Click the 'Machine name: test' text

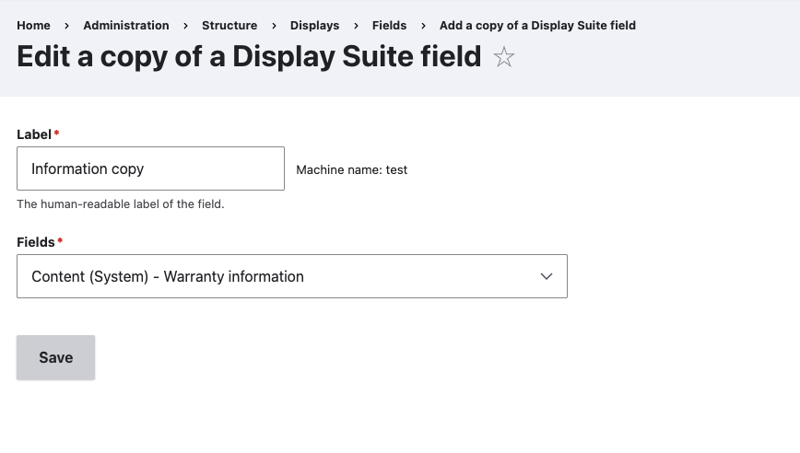point(351,169)
